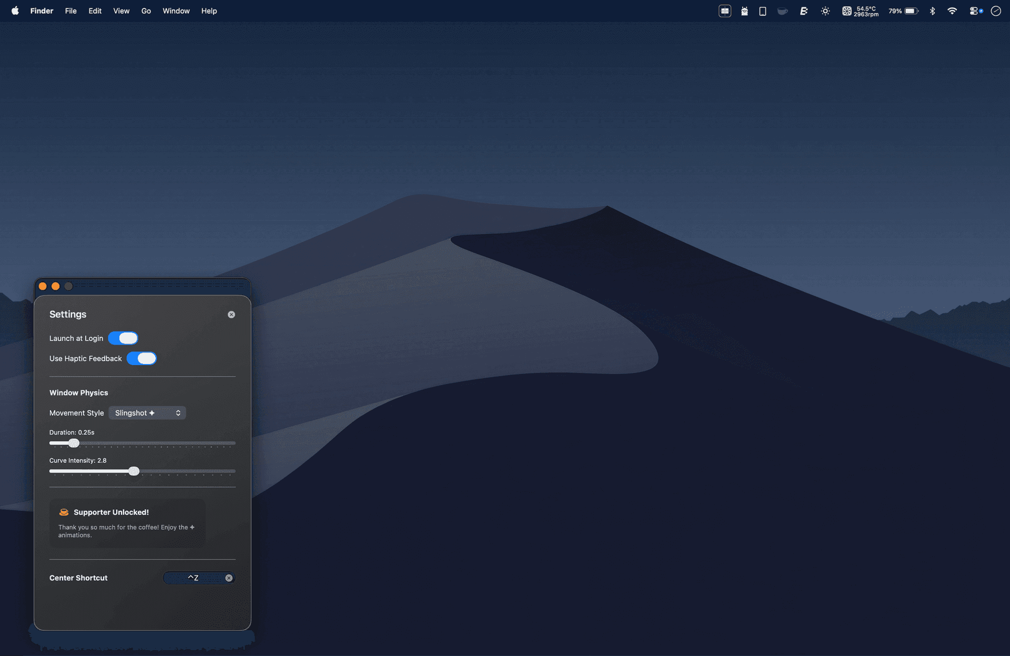Open the Help menu

coord(209,11)
